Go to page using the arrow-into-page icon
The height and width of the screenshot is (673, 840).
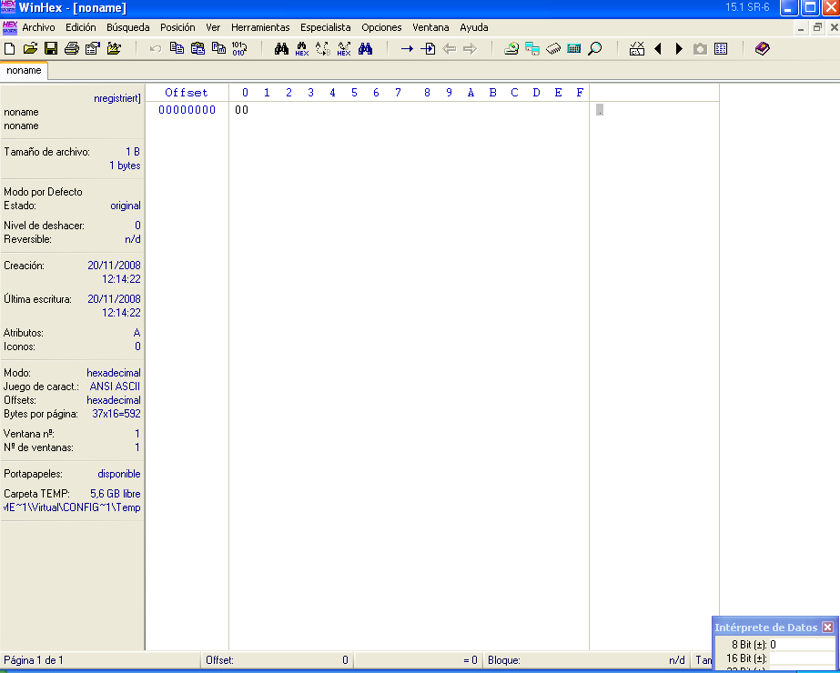click(428, 49)
